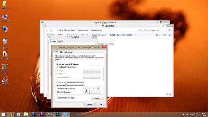This screenshot has width=208, height=117.
Task: Click 'Ağ ve Internet' in the address path
Action: click(83, 30)
